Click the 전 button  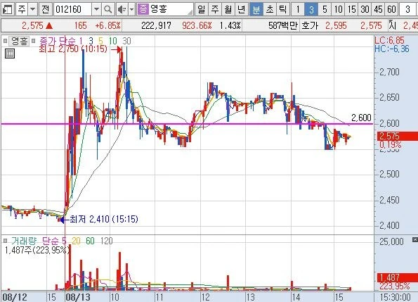tap(46, 10)
